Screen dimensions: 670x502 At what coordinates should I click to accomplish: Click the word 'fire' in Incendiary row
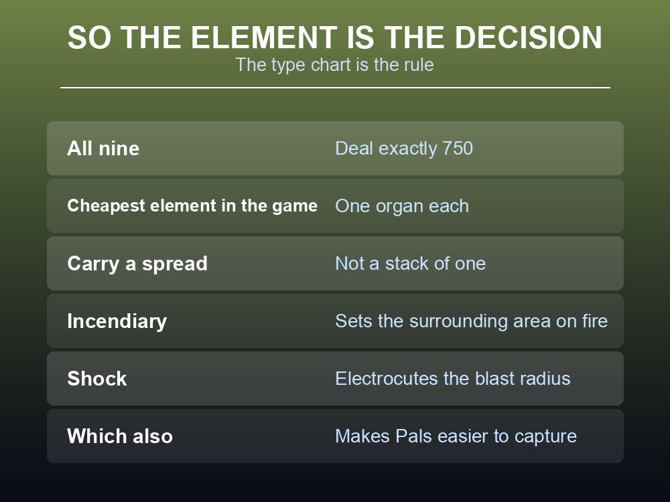point(595,321)
